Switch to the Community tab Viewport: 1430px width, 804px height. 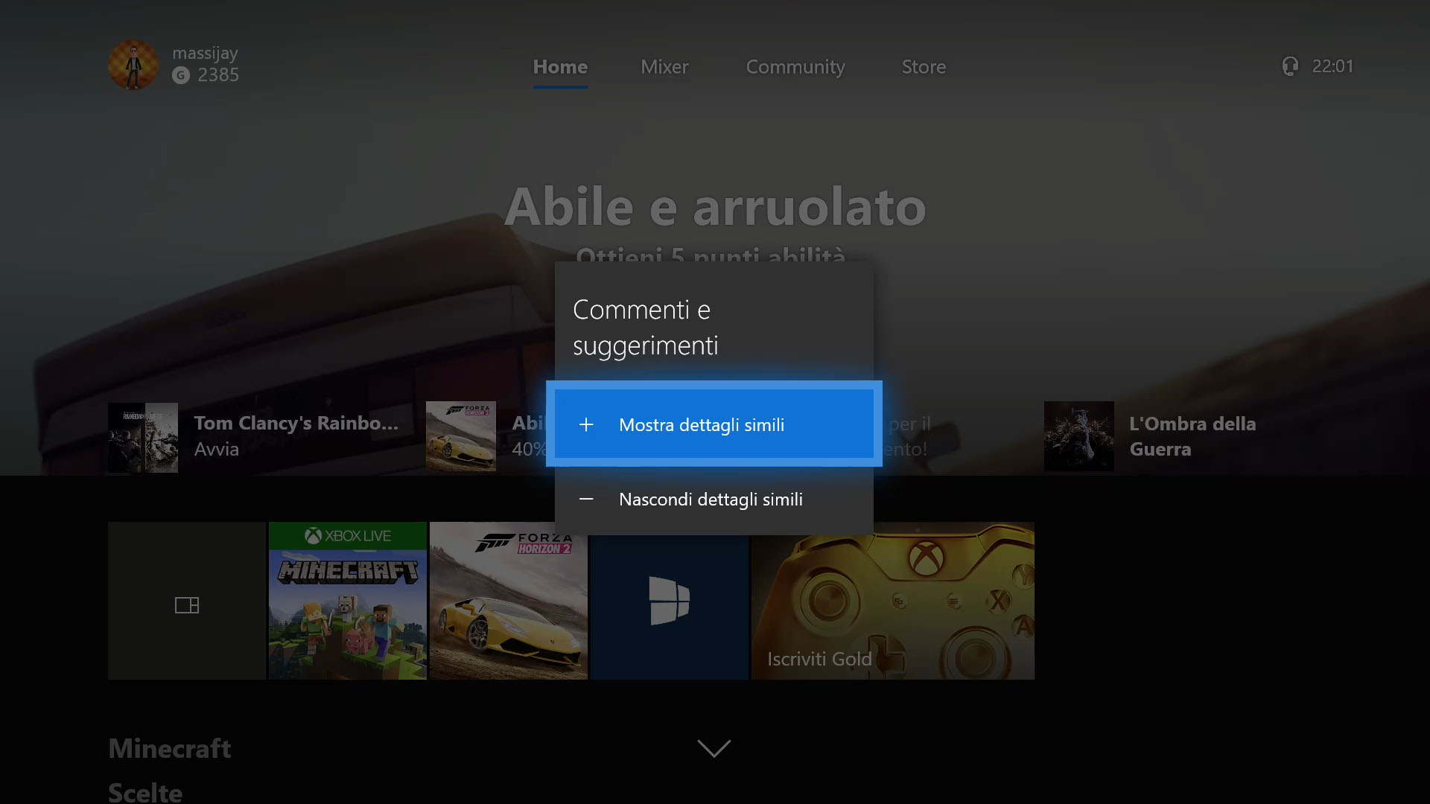coord(795,67)
